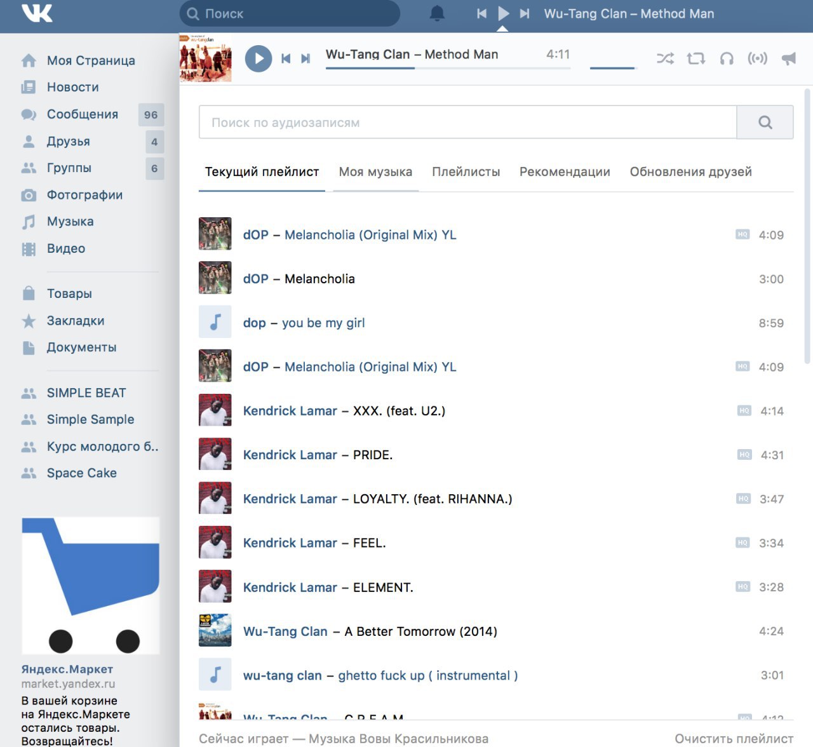Click the dOP artist link in the Melancholia 3:00 row

pos(255,279)
